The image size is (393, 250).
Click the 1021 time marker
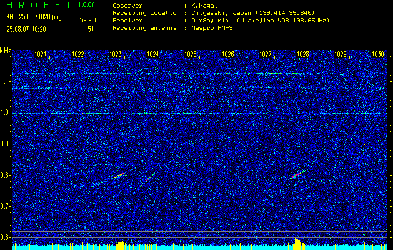[x=41, y=54]
